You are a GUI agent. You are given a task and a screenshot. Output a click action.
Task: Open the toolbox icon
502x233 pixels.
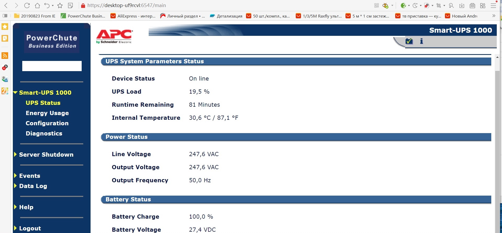click(x=472, y=5)
